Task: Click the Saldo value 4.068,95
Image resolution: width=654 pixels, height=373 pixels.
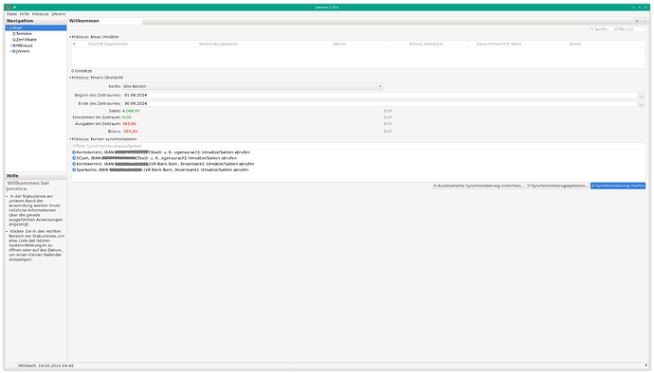Action: [x=132, y=111]
